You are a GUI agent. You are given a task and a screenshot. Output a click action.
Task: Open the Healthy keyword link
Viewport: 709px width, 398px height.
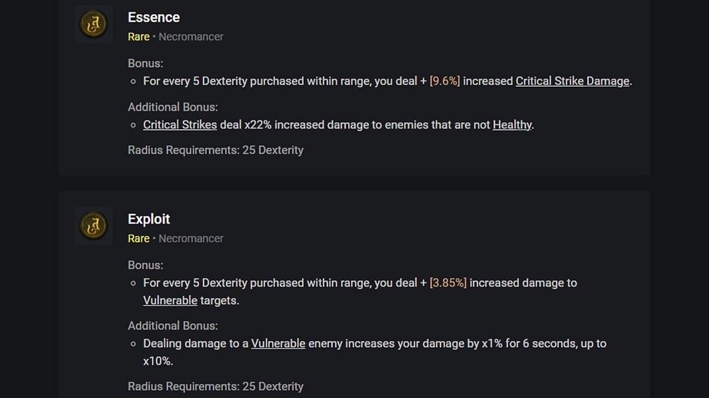[x=512, y=125]
